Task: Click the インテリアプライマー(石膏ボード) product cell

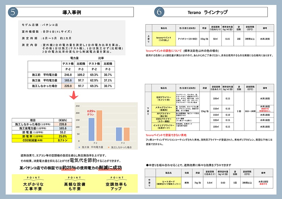Action: [x=164, y=127]
